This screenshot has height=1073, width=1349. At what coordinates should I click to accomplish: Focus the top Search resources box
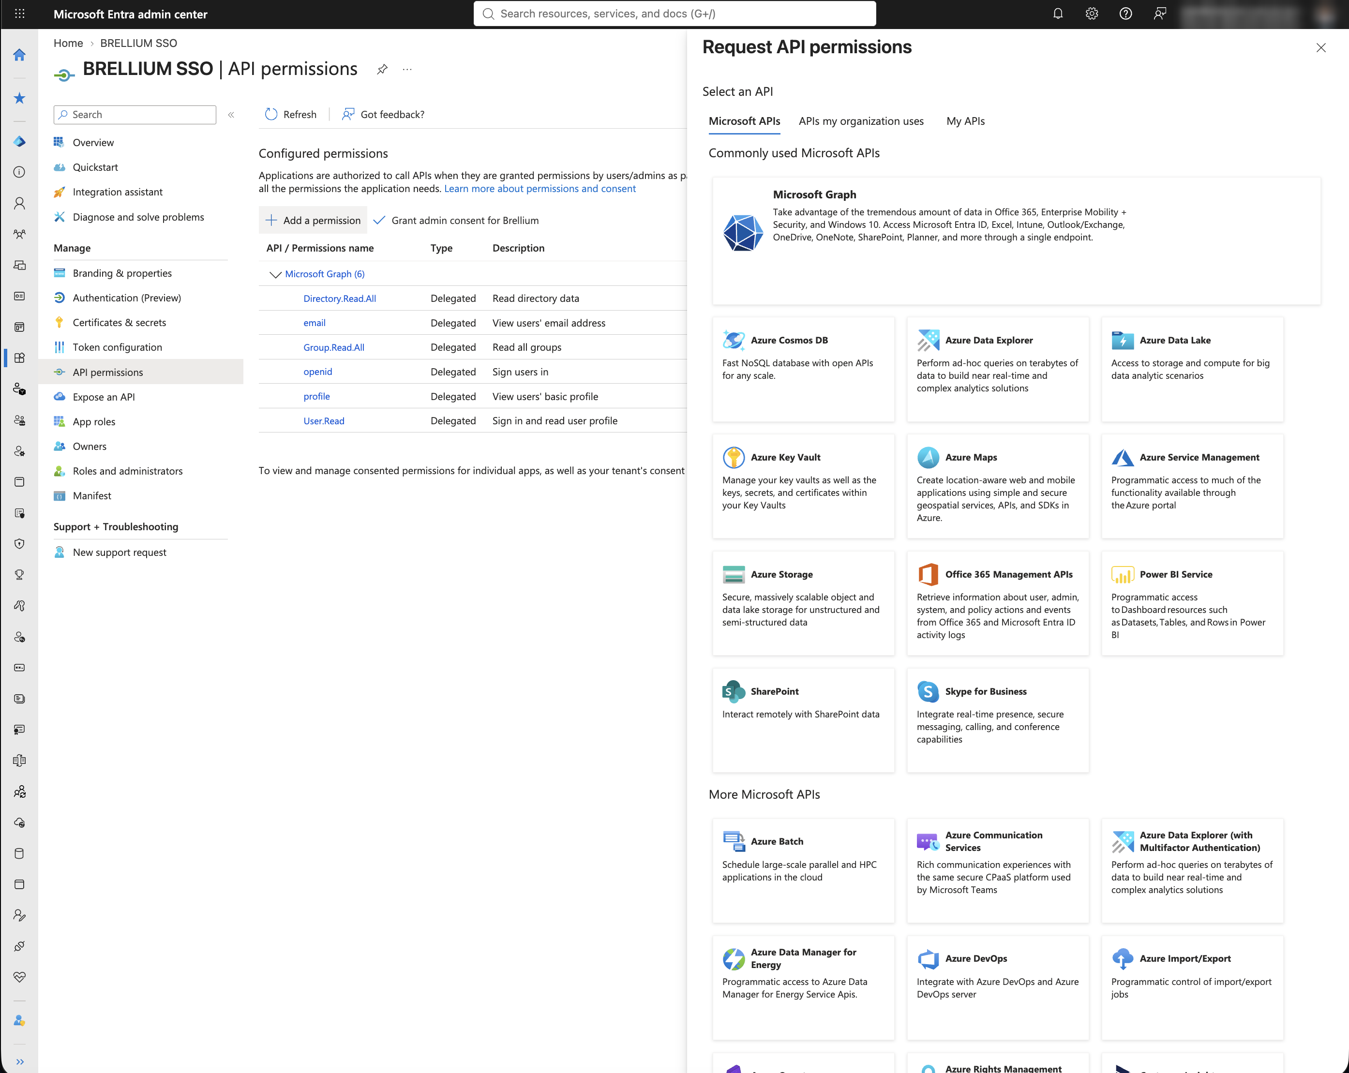(x=674, y=14)
